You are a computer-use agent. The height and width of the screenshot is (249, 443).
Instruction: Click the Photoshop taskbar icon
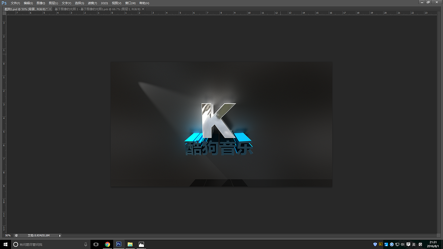click(x=119, y=244)
